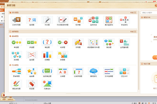Image resolution: width=157 pixels, height=104 pixels.
Task: Click the 新建习题 dialog title
Action: (11, 5)
